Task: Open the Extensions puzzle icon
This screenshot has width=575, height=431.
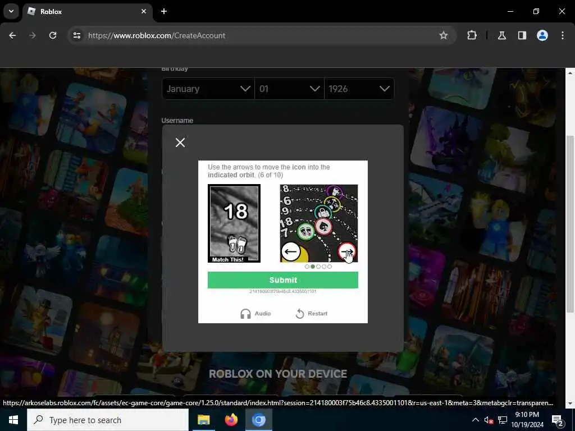Action: [x=472, y=35]
